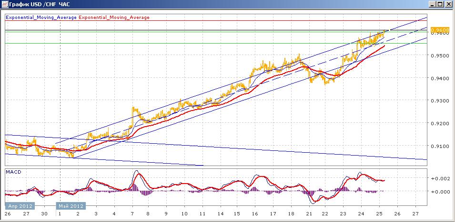The width and height of the screenshot is (455, 222).
Task: Select date 7 on the time axis
Action: (132, 213)
